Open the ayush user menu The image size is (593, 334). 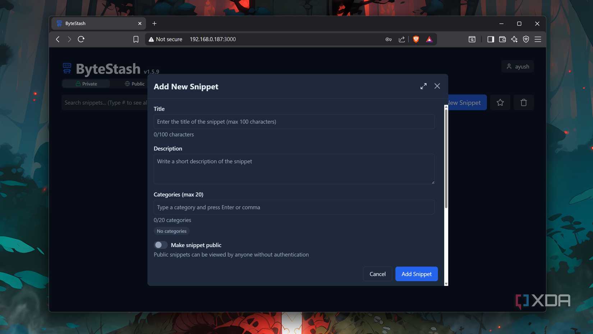coord(518,67)
